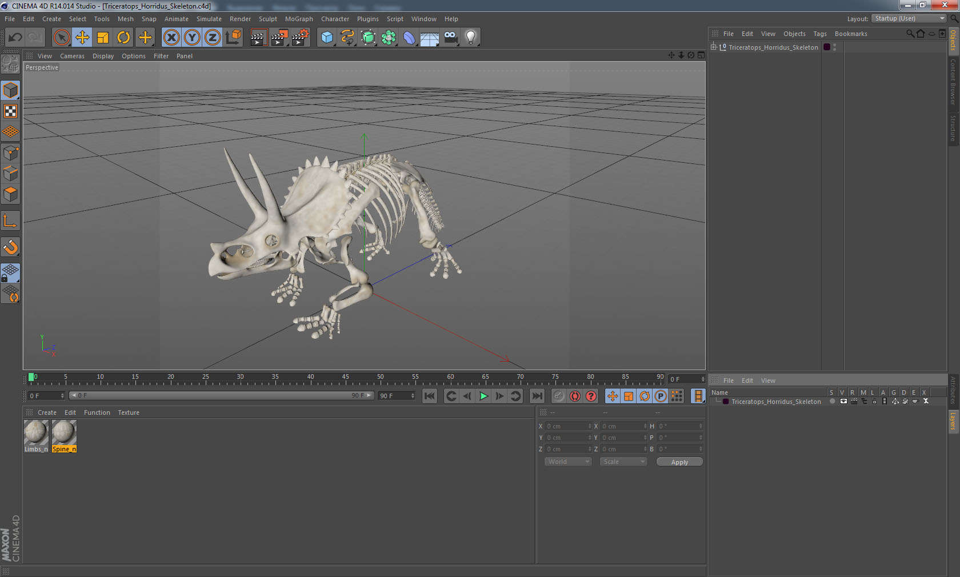Activate the Rotate tool in top toolbar

(123, 38)
